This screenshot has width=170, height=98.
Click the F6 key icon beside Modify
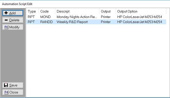coord(6,27)
